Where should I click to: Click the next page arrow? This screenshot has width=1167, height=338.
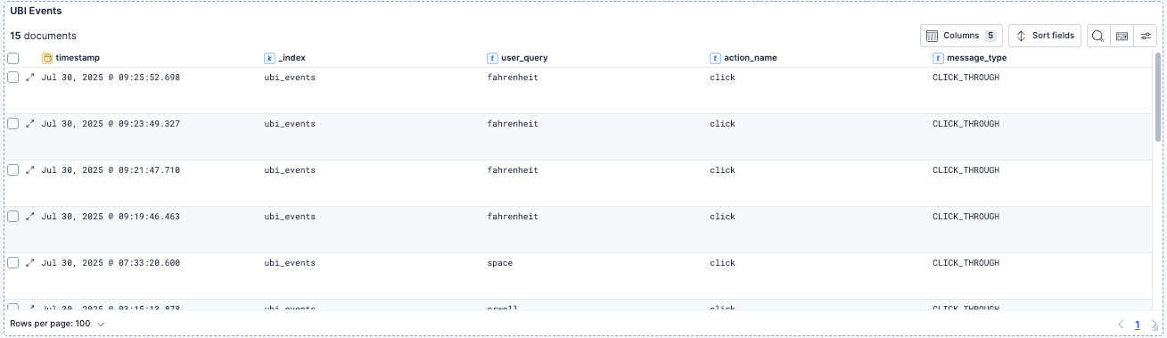(x=1155, y=325)
